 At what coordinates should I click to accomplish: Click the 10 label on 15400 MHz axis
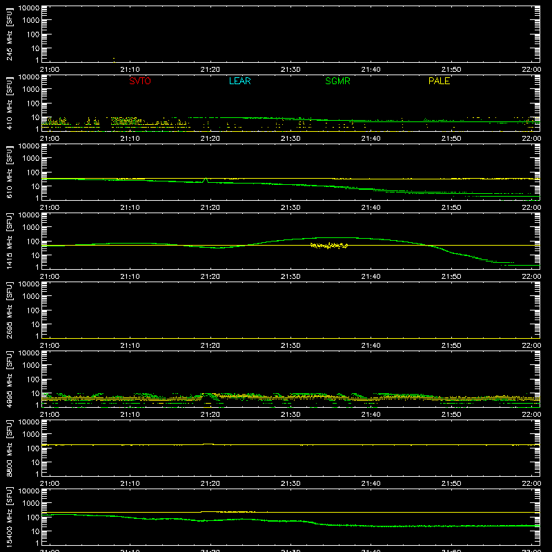35,531
